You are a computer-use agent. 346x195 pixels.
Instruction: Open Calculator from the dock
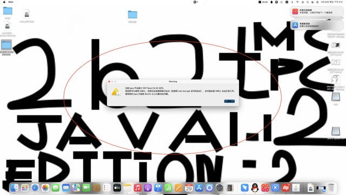point(230,188)
